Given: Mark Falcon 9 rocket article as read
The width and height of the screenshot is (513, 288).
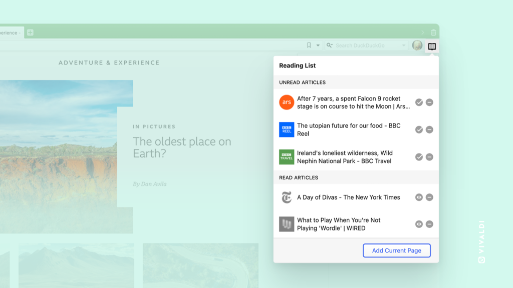Looking at the screenshot, I should [x=419, y=102].
